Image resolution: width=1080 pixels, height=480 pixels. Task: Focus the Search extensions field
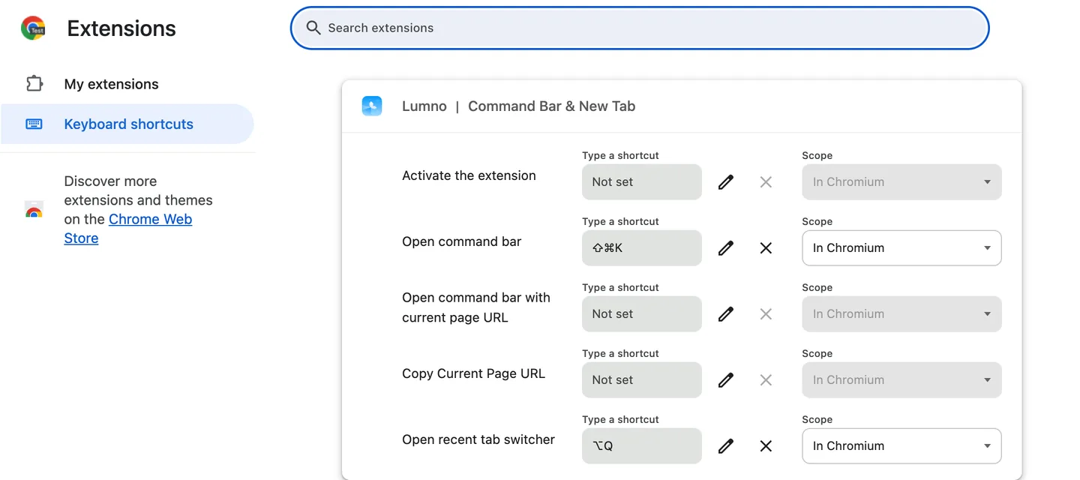click(x=640, y=28)
